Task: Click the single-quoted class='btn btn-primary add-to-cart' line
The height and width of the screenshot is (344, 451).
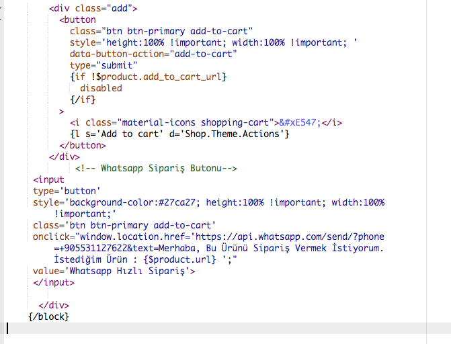Action: [x=124, y=226]
